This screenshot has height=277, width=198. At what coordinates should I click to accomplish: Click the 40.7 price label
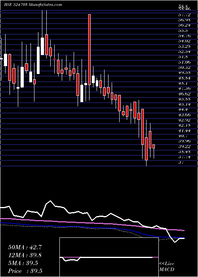click(183, 136)
